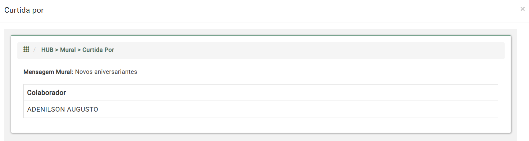Click the green top border of panel
This screenshot has width=529, height=141.
(260, 35)
